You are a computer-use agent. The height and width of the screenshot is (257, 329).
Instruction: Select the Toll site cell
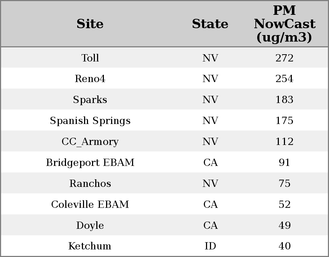tap(90, 58)
